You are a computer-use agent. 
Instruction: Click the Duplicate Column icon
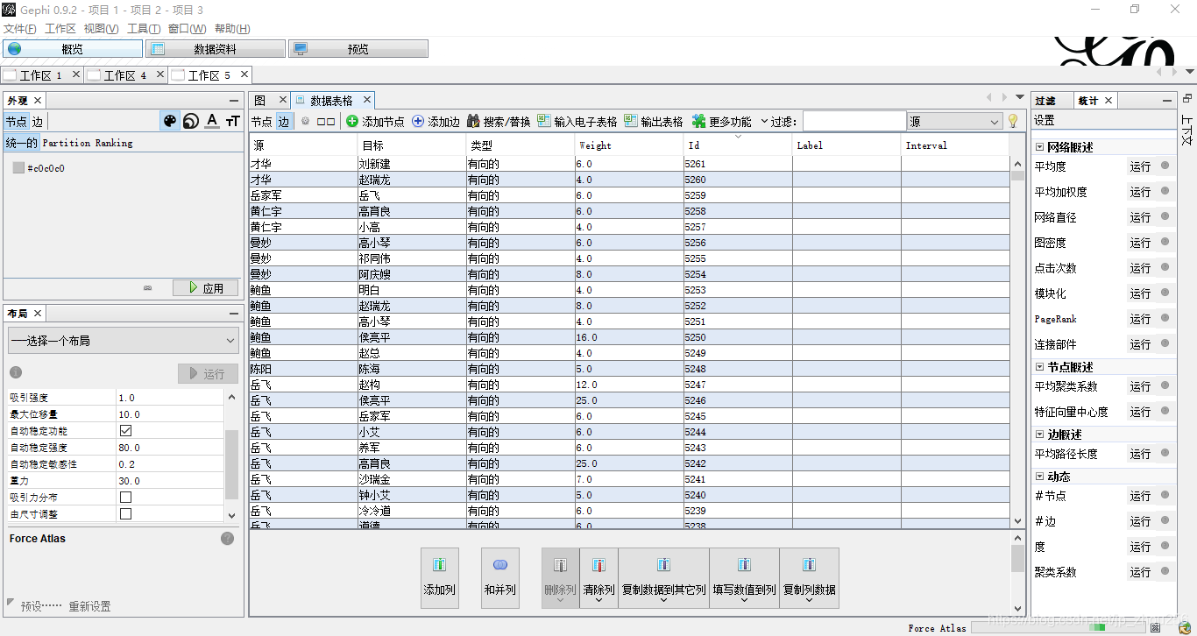[809, 566]
